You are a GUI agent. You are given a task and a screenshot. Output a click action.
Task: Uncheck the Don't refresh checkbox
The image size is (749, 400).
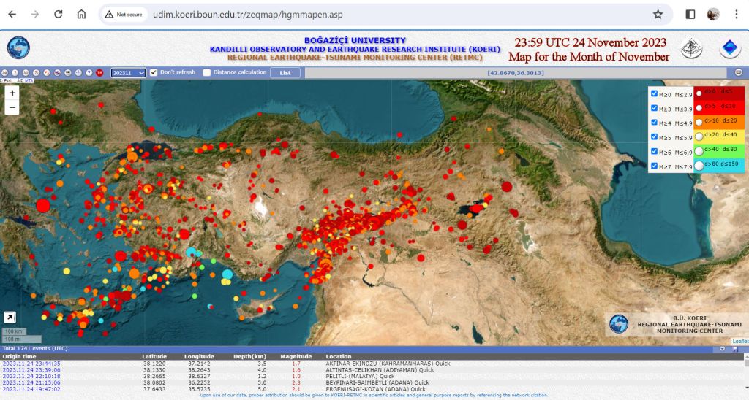pos(154,72)
